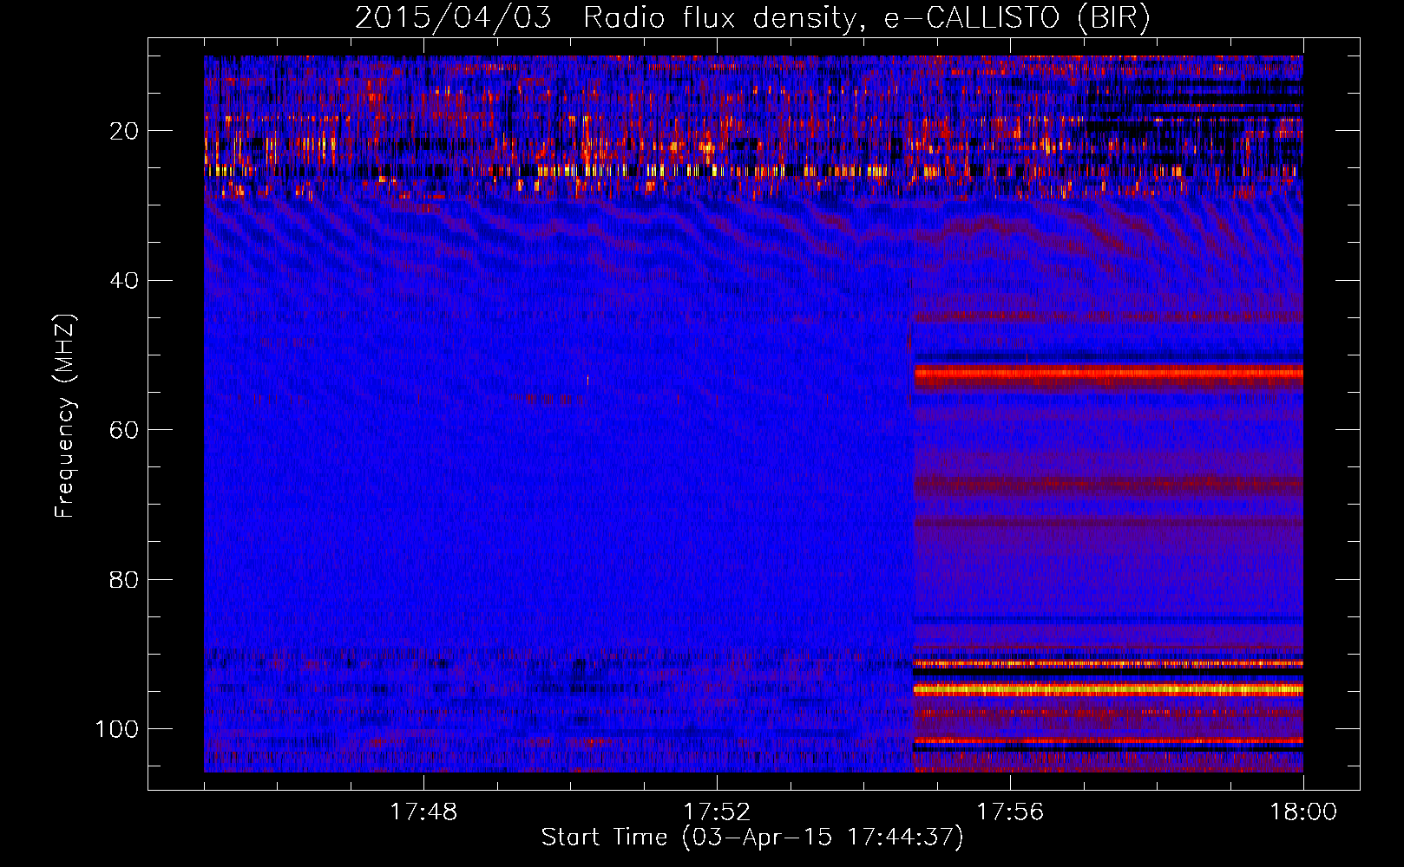Click the "Frequency (MHZ)" axis label
Viewport: 1404px width, 867px height.
(x=65, y=416)
